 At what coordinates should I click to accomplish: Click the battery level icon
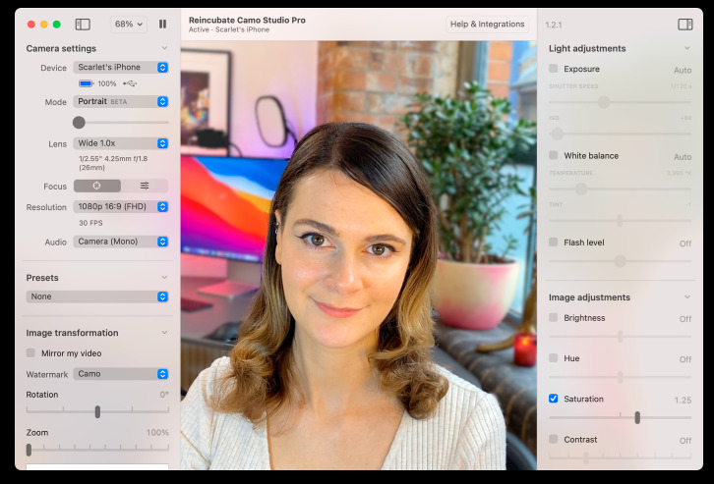[86, 83]
